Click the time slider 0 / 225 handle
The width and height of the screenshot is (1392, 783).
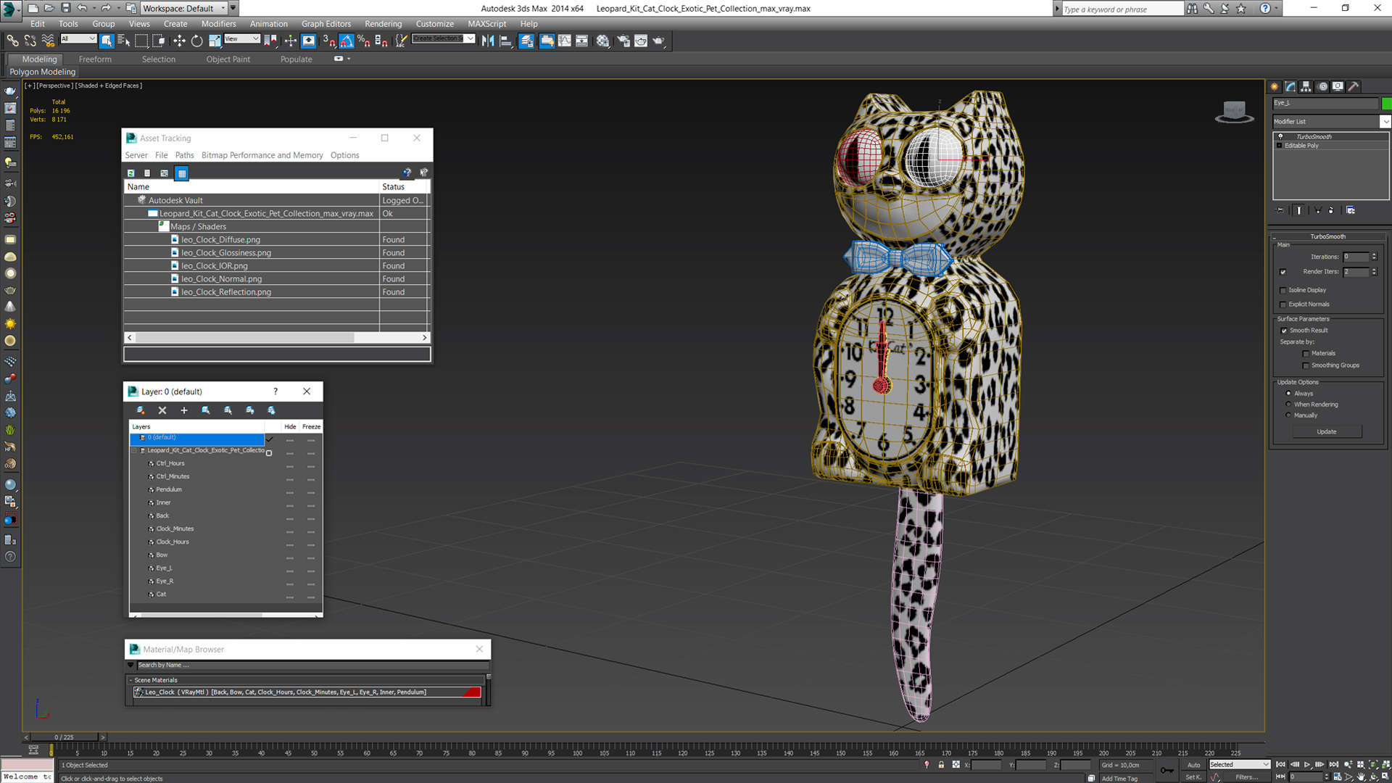click(x=64, y=737)
